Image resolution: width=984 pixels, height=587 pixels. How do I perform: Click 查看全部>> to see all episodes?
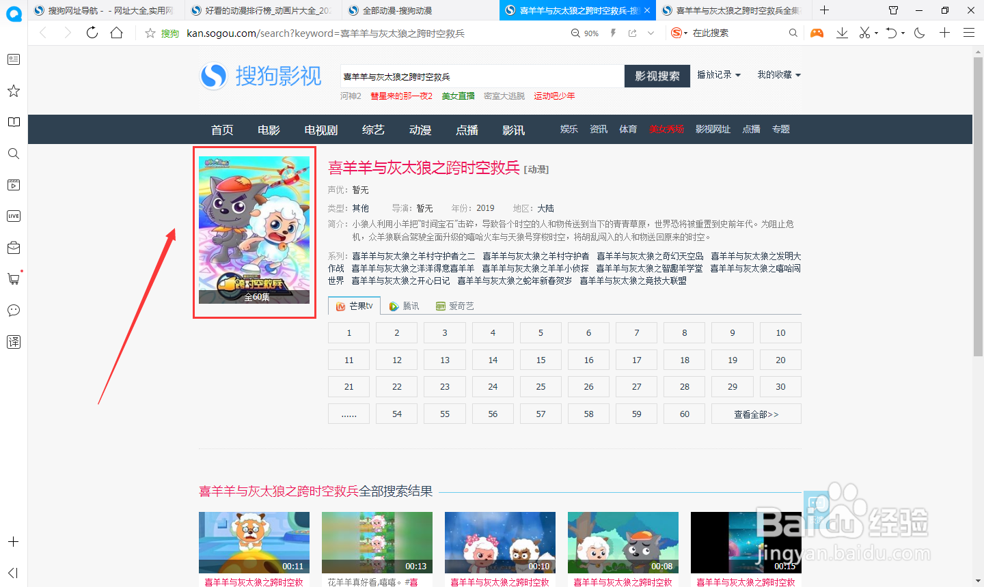(x=756, y=414)
